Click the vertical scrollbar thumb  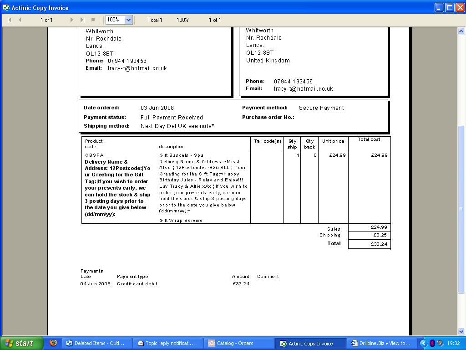point(461,209)
